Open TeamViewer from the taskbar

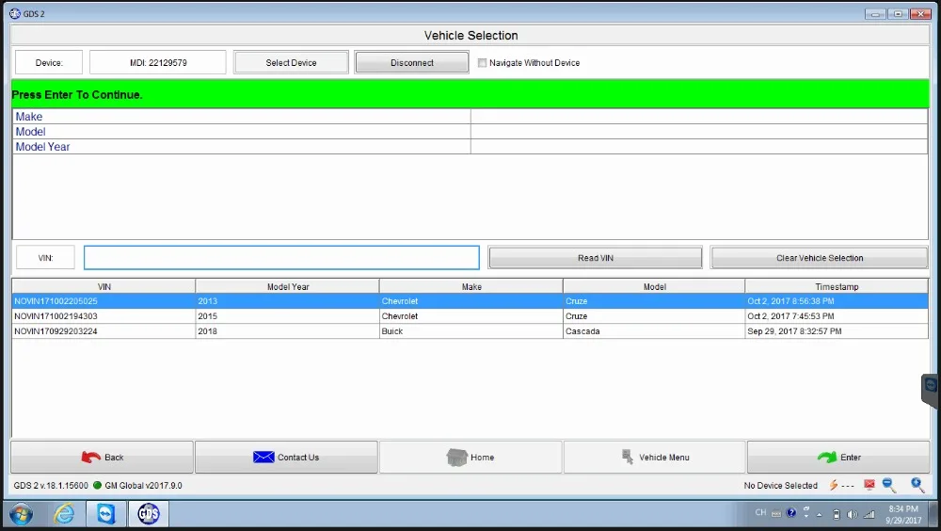(106, 514)
